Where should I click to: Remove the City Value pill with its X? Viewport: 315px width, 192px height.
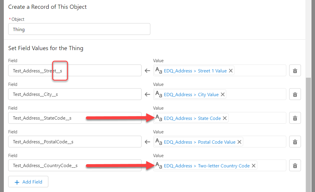[x=222, y=94]
